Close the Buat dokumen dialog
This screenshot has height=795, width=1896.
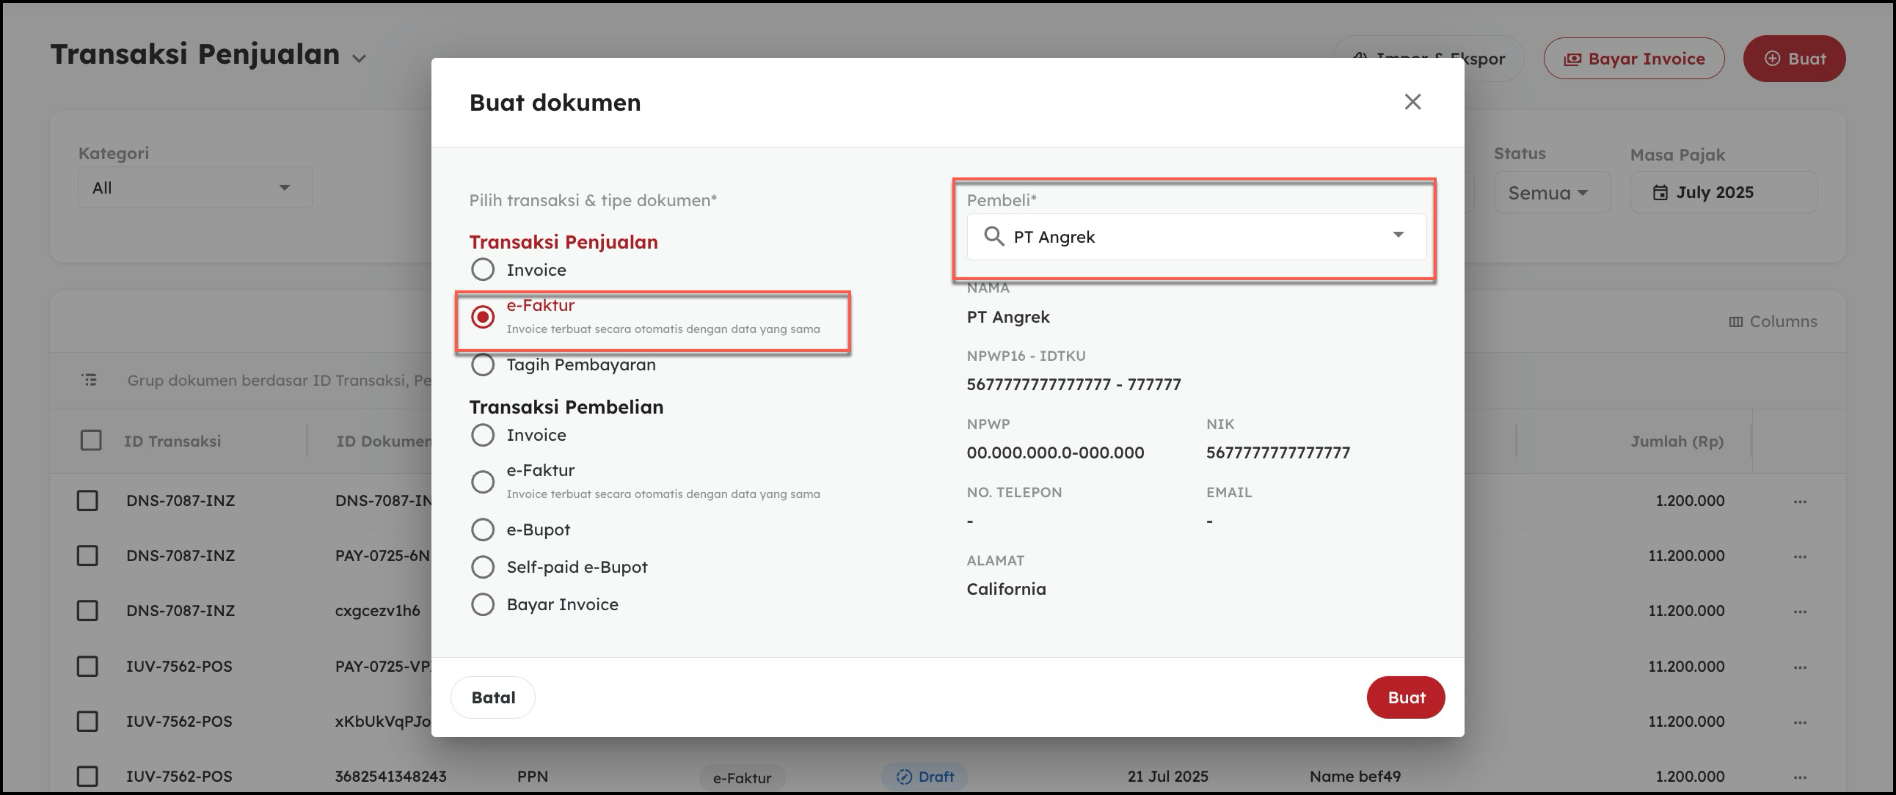1412,101
